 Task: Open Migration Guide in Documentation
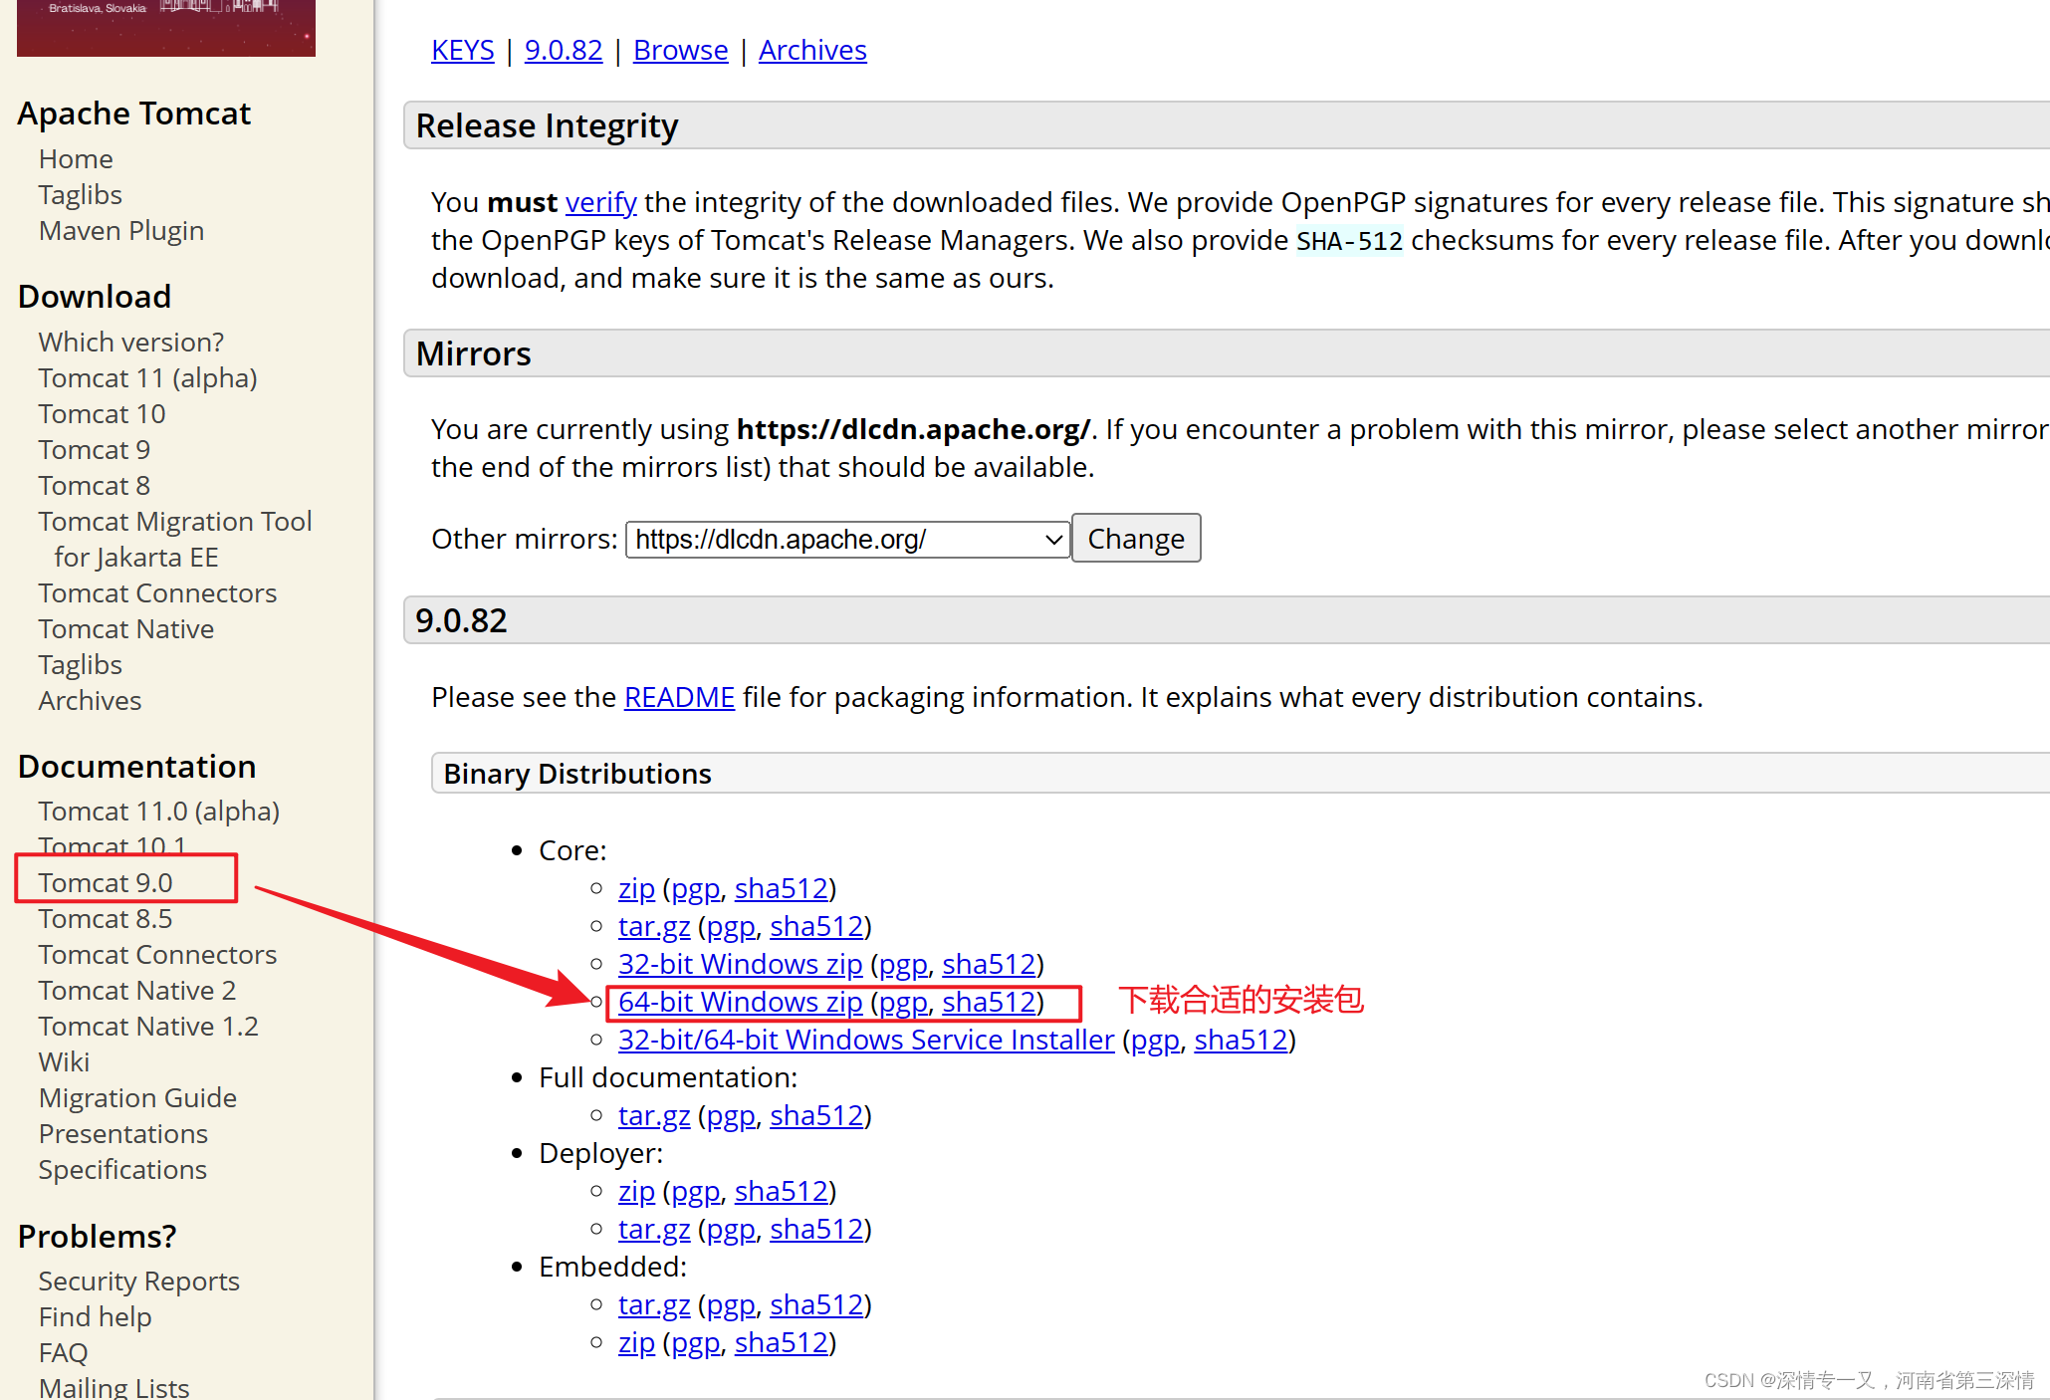[x=137, y=1097]
